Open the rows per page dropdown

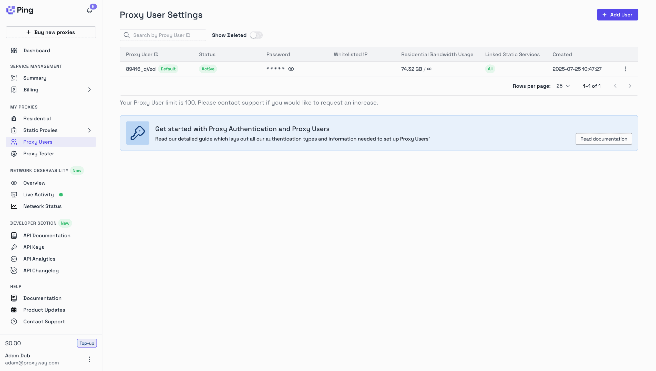563,86
